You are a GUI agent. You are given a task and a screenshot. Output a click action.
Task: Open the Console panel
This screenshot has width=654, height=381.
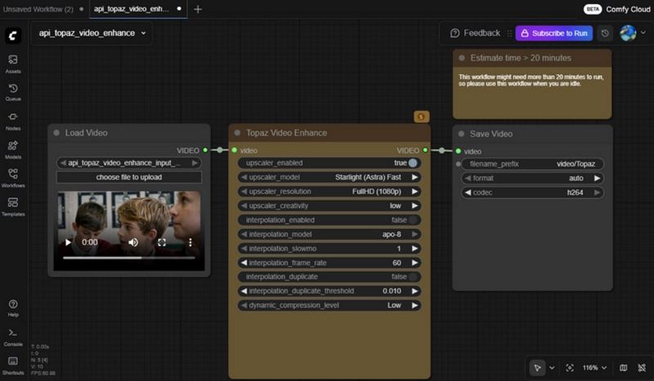pos(13,337)
